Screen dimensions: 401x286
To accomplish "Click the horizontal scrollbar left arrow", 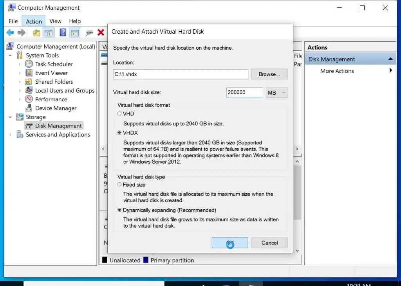I will [103, 149].
